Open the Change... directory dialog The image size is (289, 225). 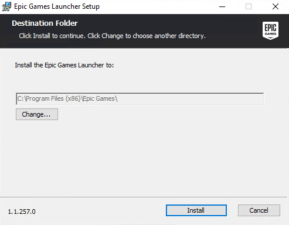pos(37,114)
